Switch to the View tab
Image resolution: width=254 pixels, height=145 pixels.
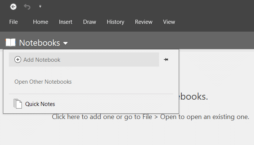click(169, 22)
